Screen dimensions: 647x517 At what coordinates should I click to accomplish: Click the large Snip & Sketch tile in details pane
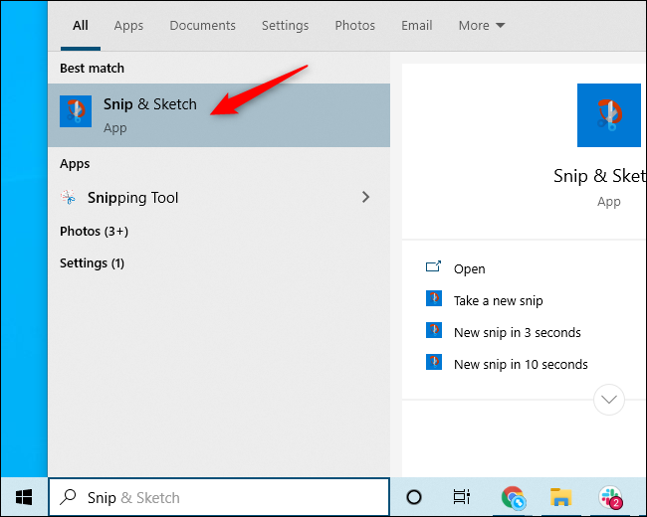pos(609,116)
